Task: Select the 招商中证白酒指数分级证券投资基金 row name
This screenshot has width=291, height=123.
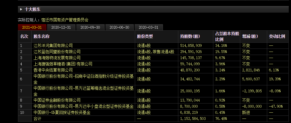Action: [84, 79]
